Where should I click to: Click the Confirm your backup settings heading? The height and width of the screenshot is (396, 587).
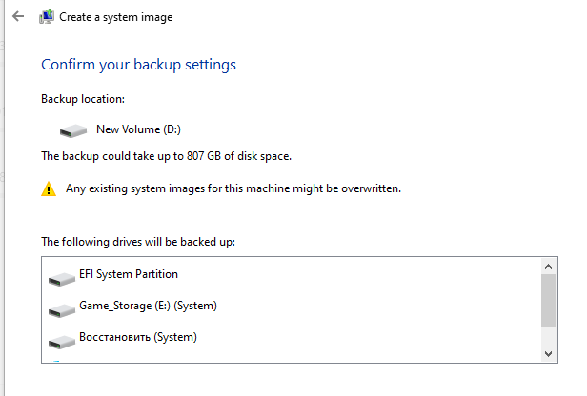[138, 65]
